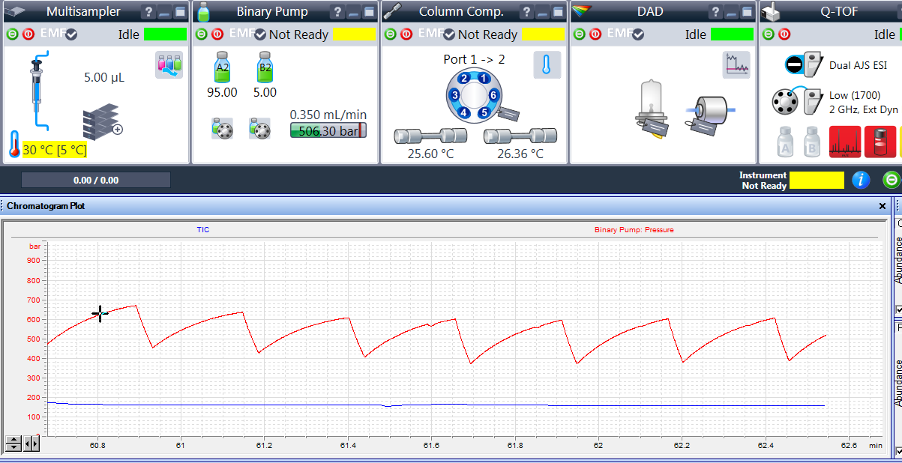Image resolution: width=902 pixels, height=463 pixels.
Task: Select the calibrant bottle B icon in Q-TOF panel
Action: (x=813, y=142)
